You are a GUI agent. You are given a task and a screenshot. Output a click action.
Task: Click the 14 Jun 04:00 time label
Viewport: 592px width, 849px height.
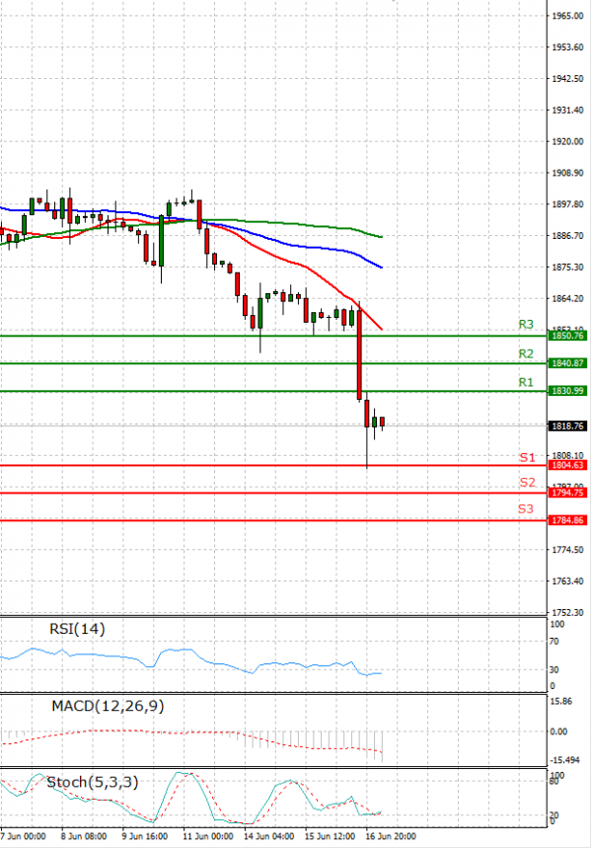[269, 836]
